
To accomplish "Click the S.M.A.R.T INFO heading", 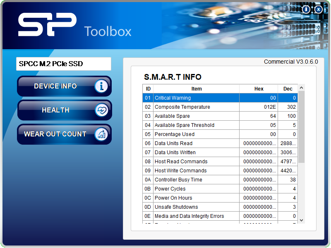I will click(x=173, y=77).
